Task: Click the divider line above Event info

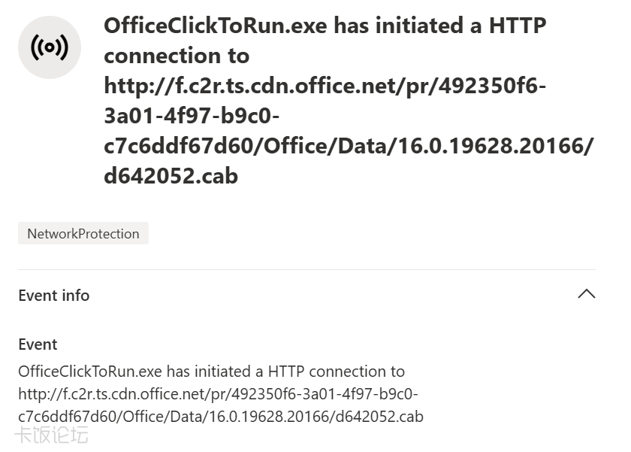Action: click(306, 269)
